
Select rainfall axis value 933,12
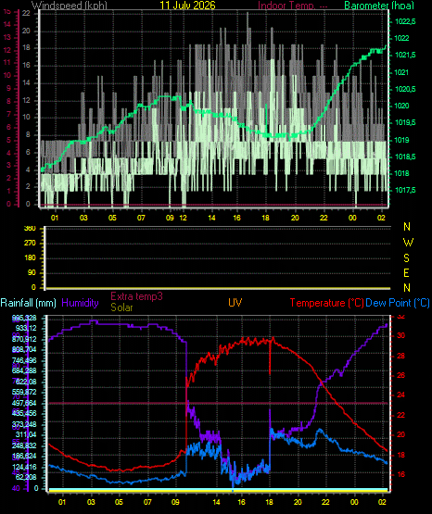[26, 328]
